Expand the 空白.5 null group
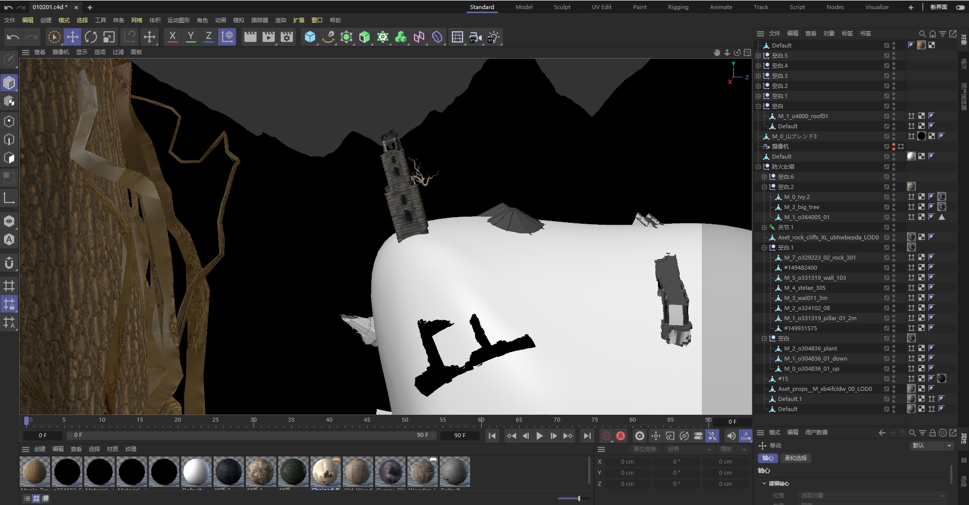 [x=758, y=56]
